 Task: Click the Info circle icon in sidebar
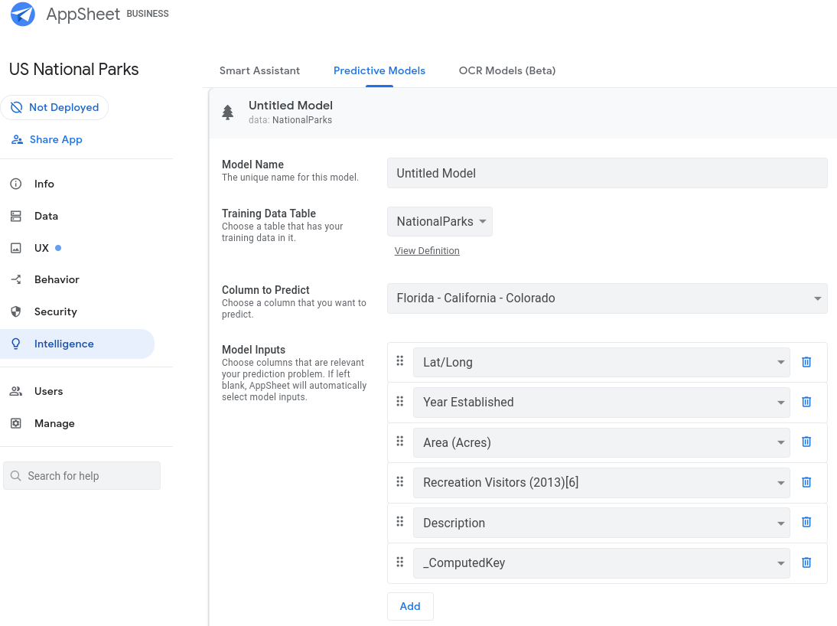click(16, 184)
